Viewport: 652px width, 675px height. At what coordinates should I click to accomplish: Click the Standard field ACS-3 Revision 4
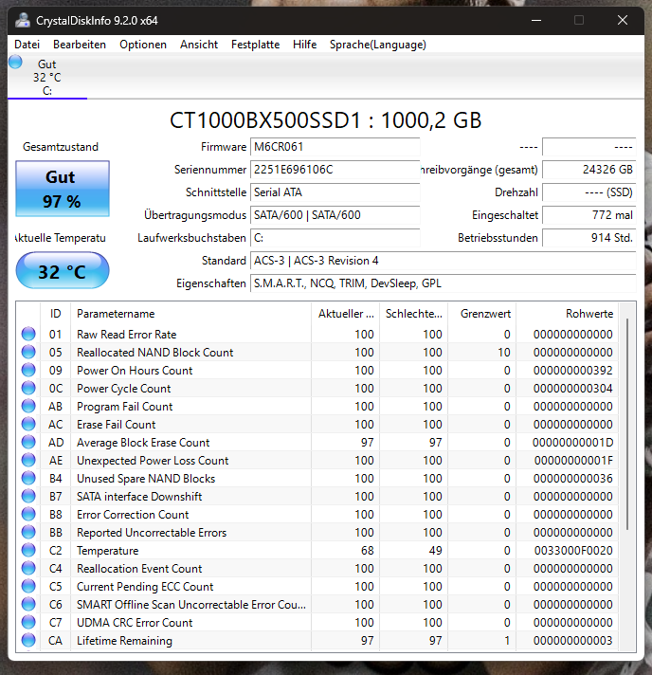click(443, 261)
